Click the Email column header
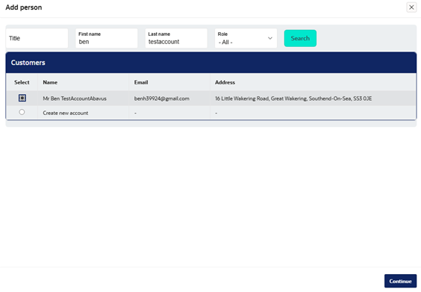The height and width of the screenshot is (292, 421). 141,82
